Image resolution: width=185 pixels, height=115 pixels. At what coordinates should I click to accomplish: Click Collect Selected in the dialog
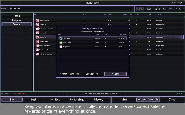[x=70, y=74]
